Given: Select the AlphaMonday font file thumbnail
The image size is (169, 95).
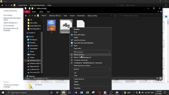Looking at the screenshot, I should (66, 26).
